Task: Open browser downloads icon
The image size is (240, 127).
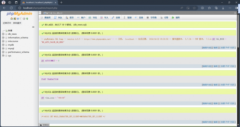Action: (x=223, y=8)
